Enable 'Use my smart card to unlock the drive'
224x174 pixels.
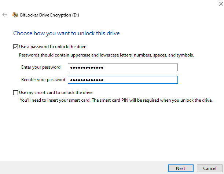tap(15, 93)
